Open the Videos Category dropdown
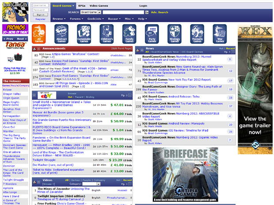 [x=91, y=184]
